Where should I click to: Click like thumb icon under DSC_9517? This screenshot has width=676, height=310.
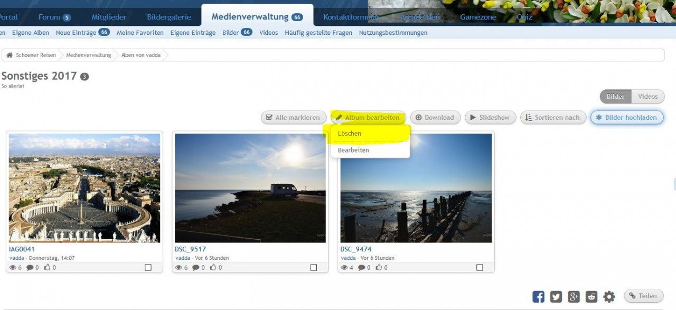click(213, 267)
